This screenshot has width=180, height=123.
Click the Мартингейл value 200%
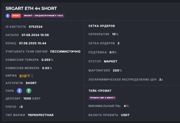(117, 70)
